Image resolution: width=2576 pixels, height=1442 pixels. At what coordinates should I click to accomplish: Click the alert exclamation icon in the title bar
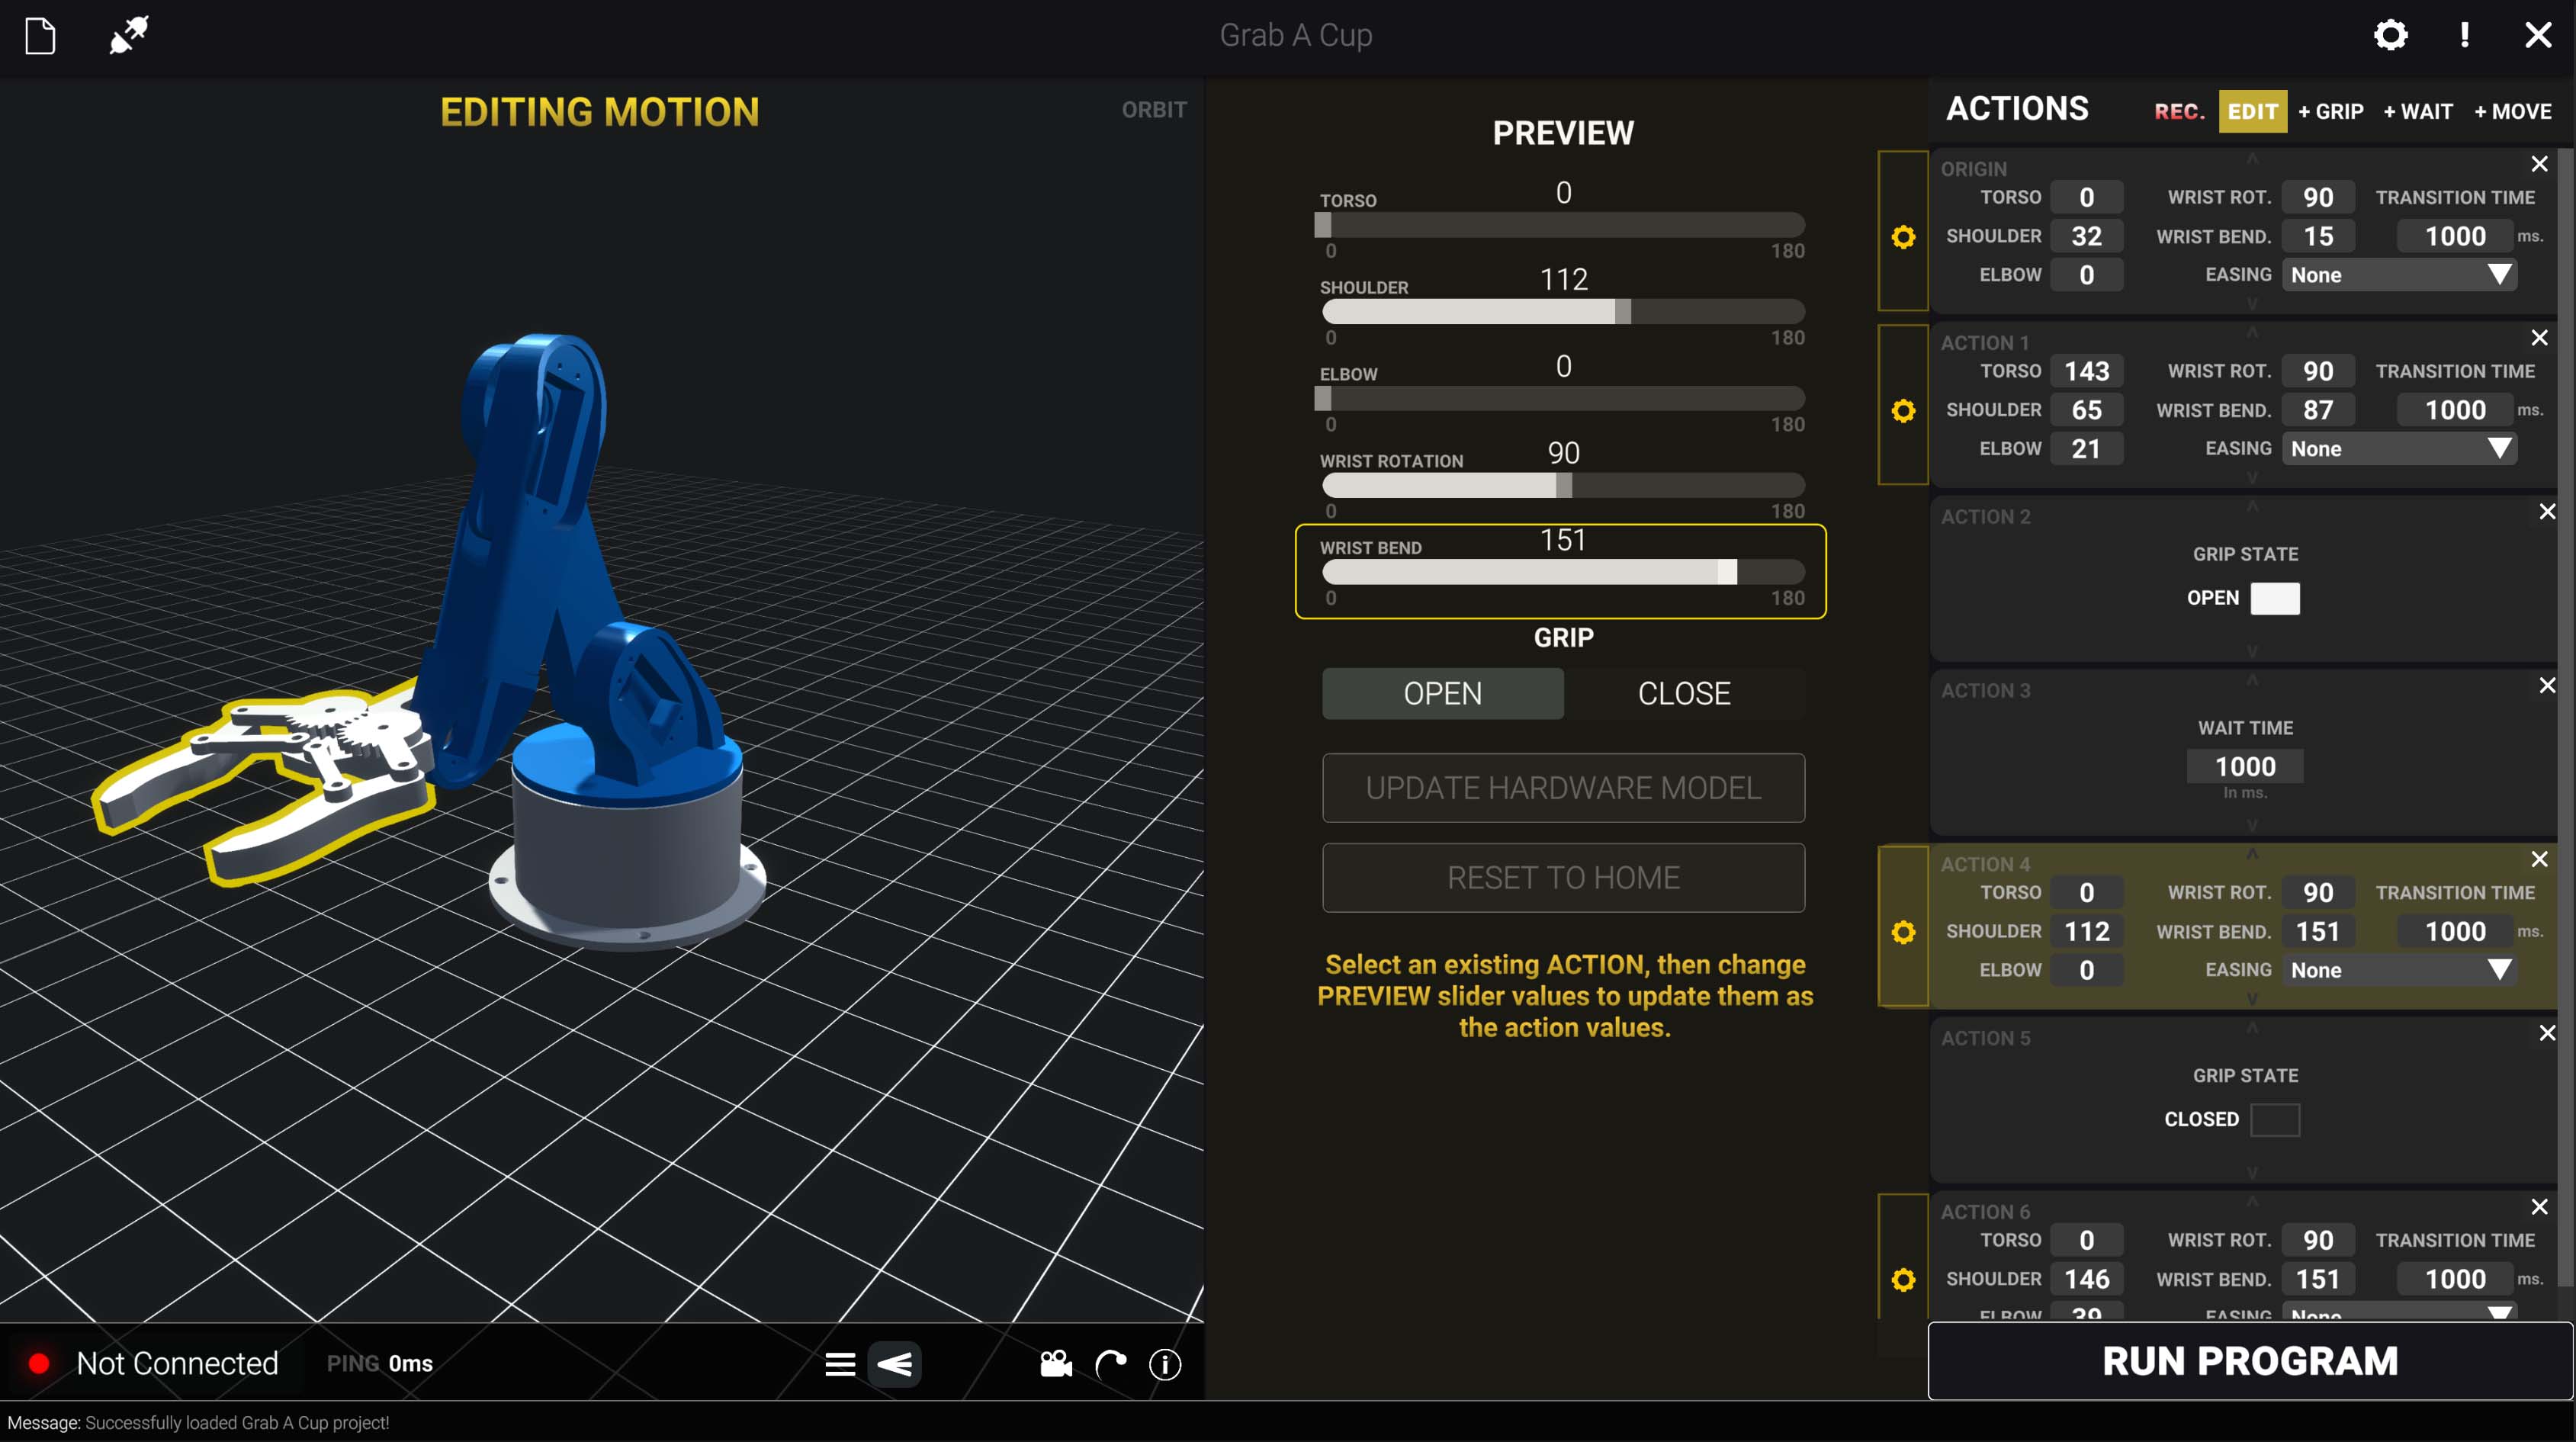coord(2465,35)
